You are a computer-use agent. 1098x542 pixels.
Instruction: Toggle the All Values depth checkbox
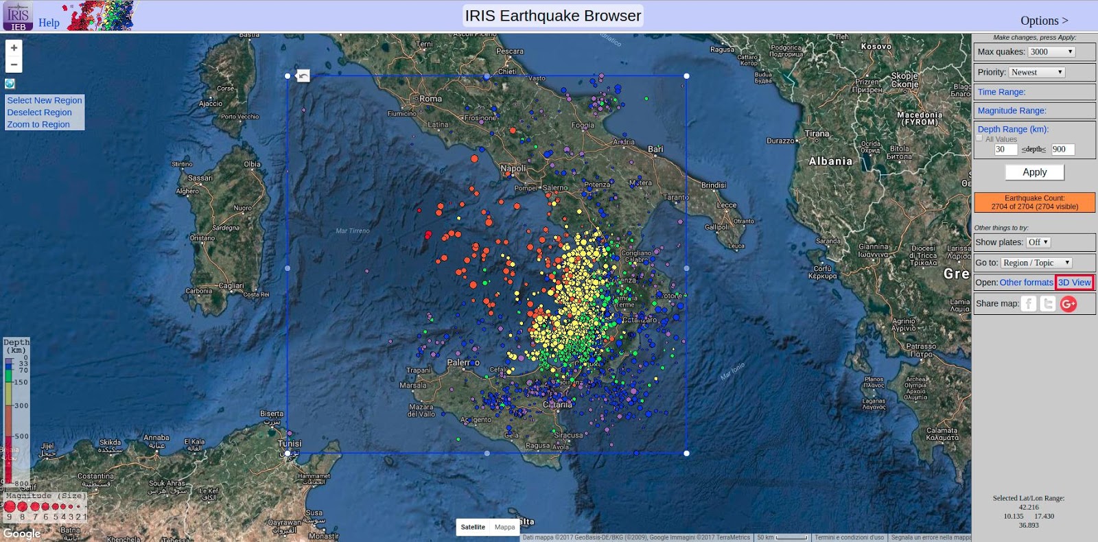979,138
